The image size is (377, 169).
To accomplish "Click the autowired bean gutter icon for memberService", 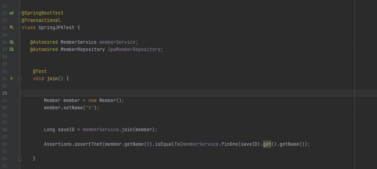I will point(11,42).
